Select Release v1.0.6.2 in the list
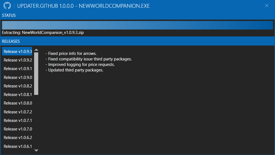Image resolution: width=275 pixels, height=155 pixels. click(17, 138)
